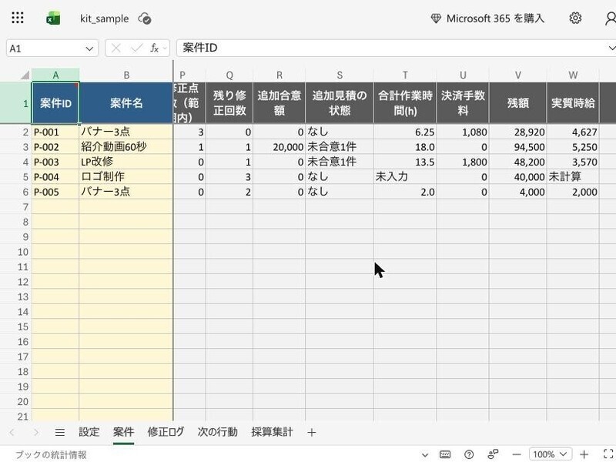This screenshot has height=462, width=616.
Task: Select cell with value 94,500
Action: click(x=517, y=147)
